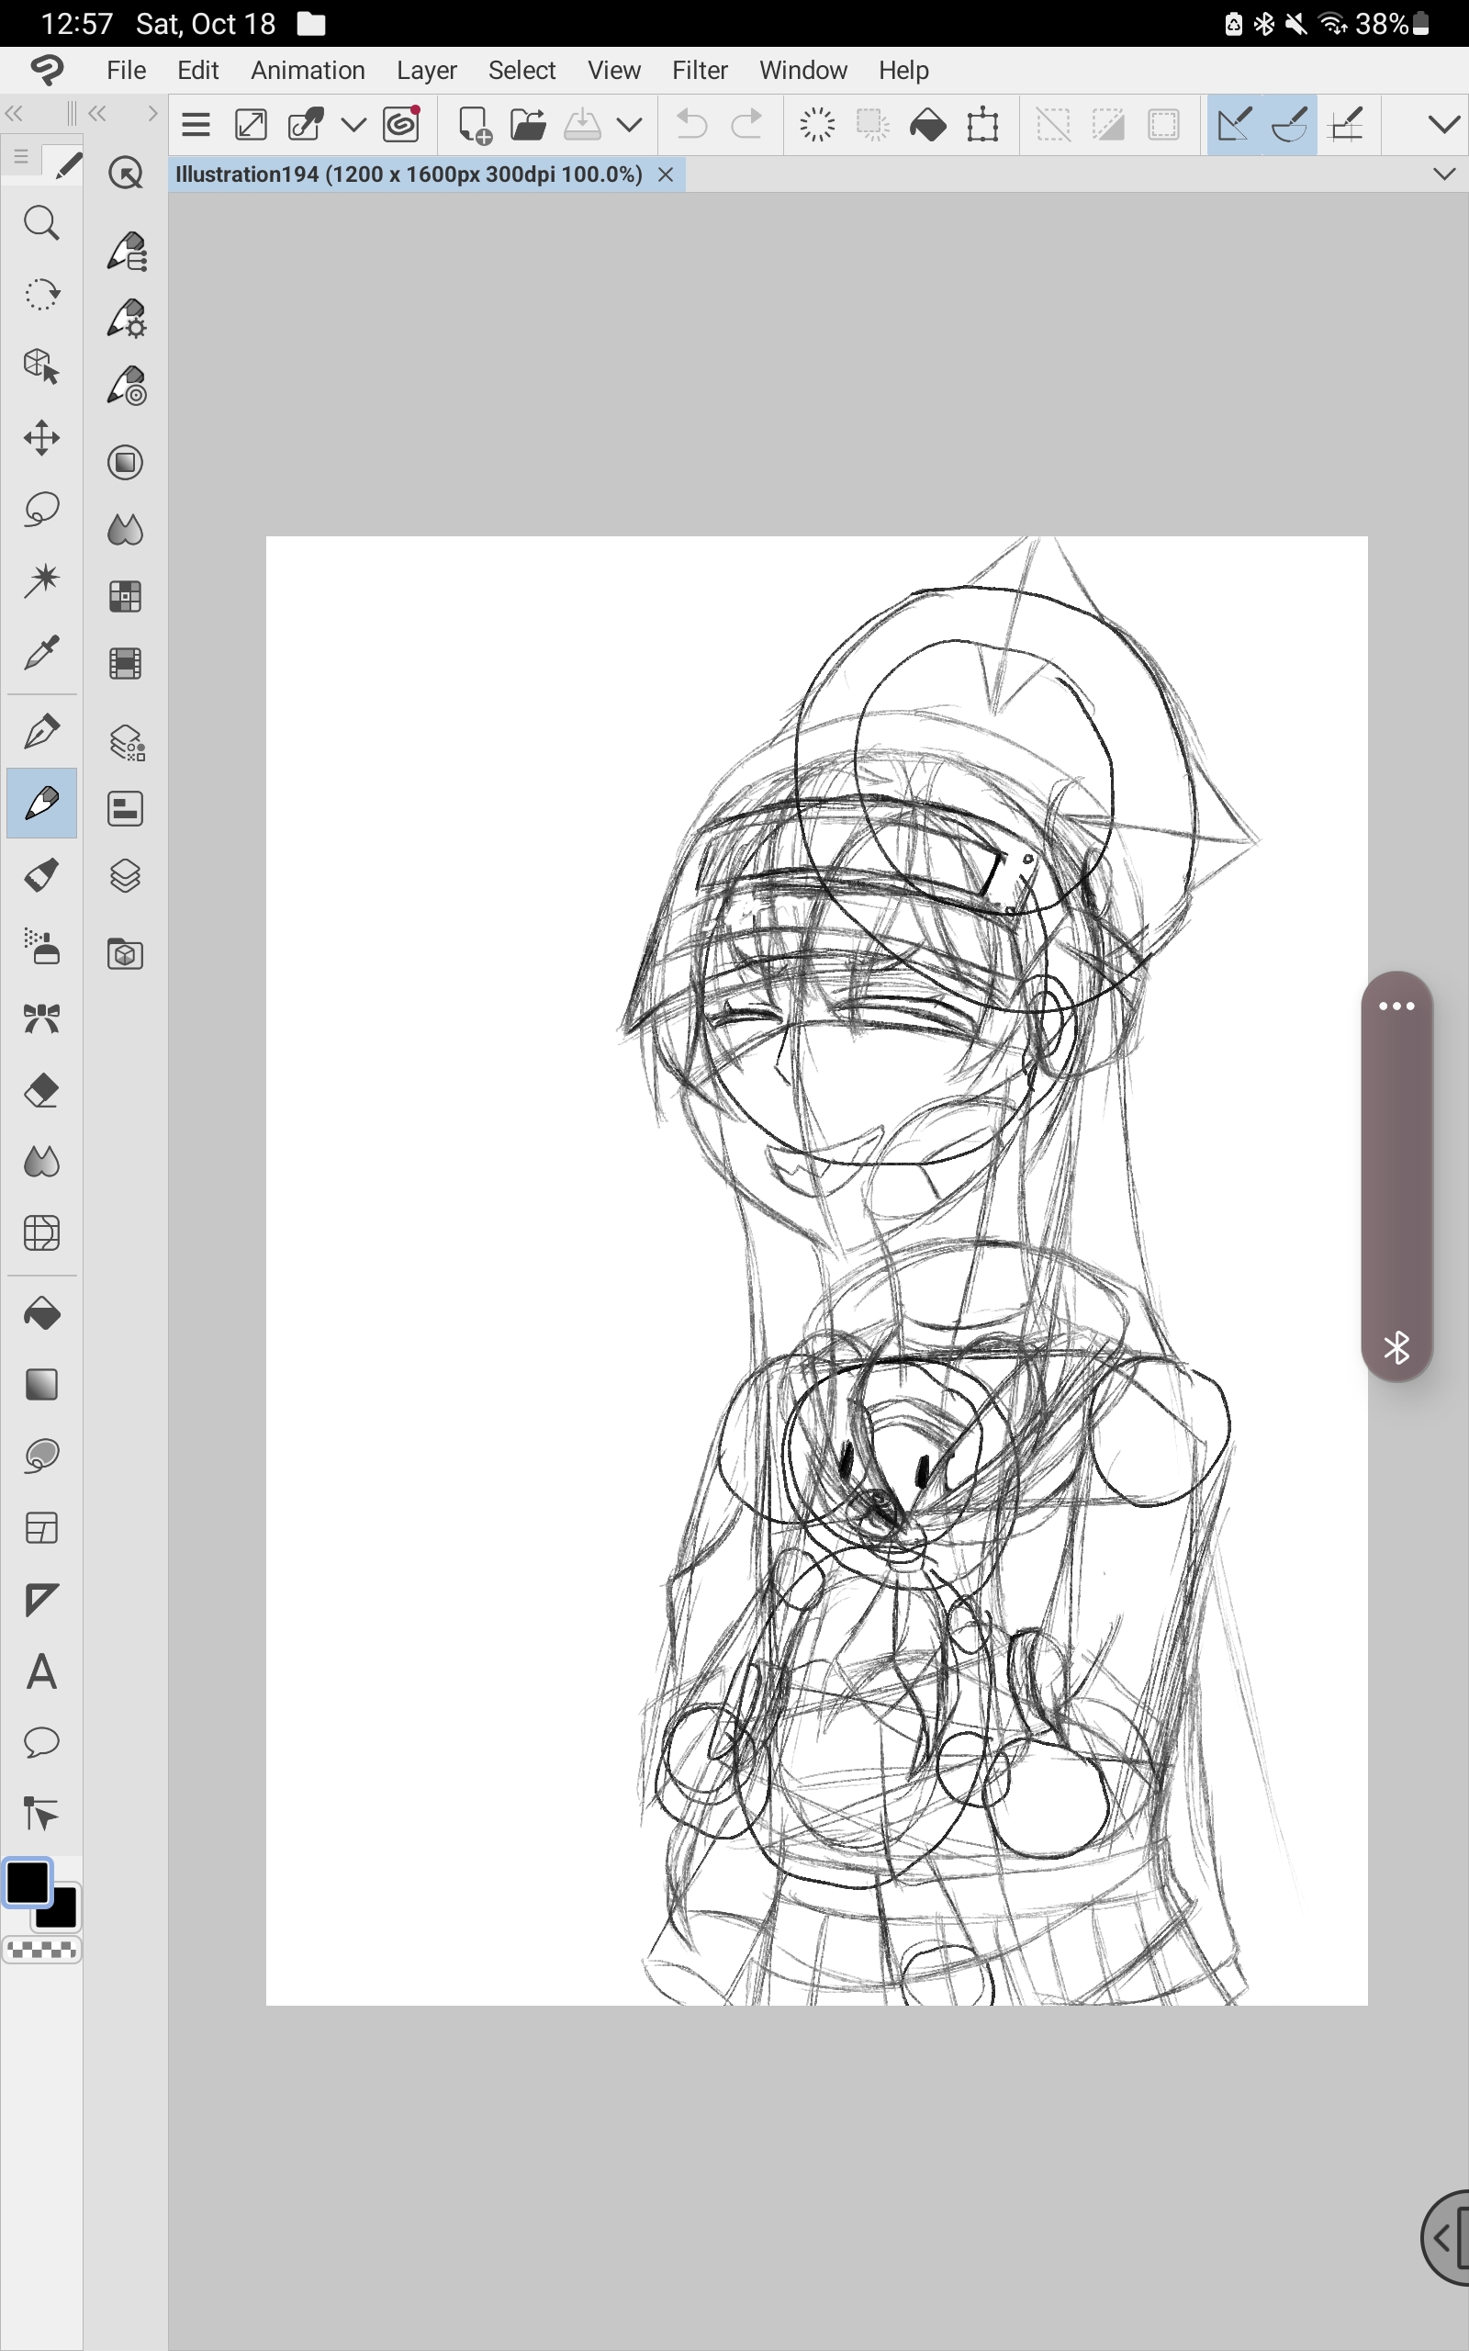1469x2351 pixels.
Task: Toggle Snap to Special Ruler
Action: tap(1289, 124)
